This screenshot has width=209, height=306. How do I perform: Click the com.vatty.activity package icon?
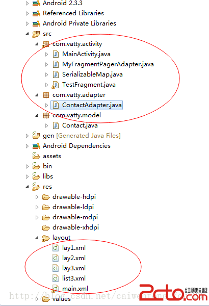46,44
